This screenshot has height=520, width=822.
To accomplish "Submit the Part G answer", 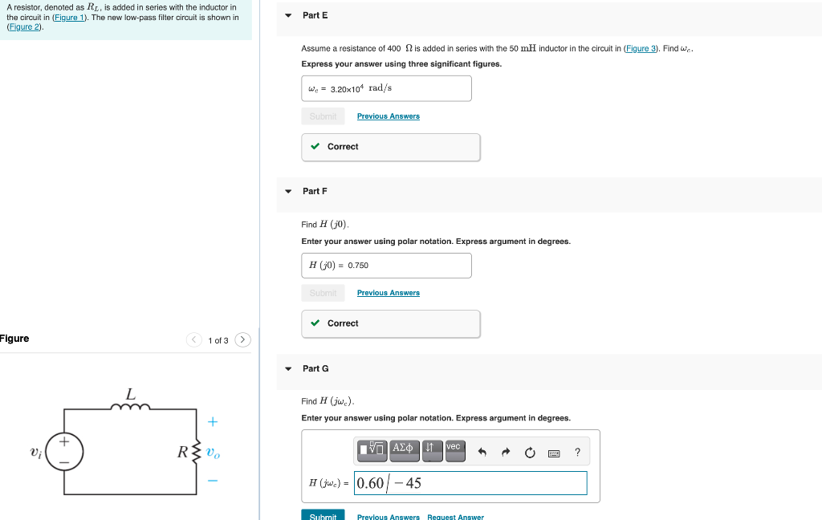I will 323,516.
